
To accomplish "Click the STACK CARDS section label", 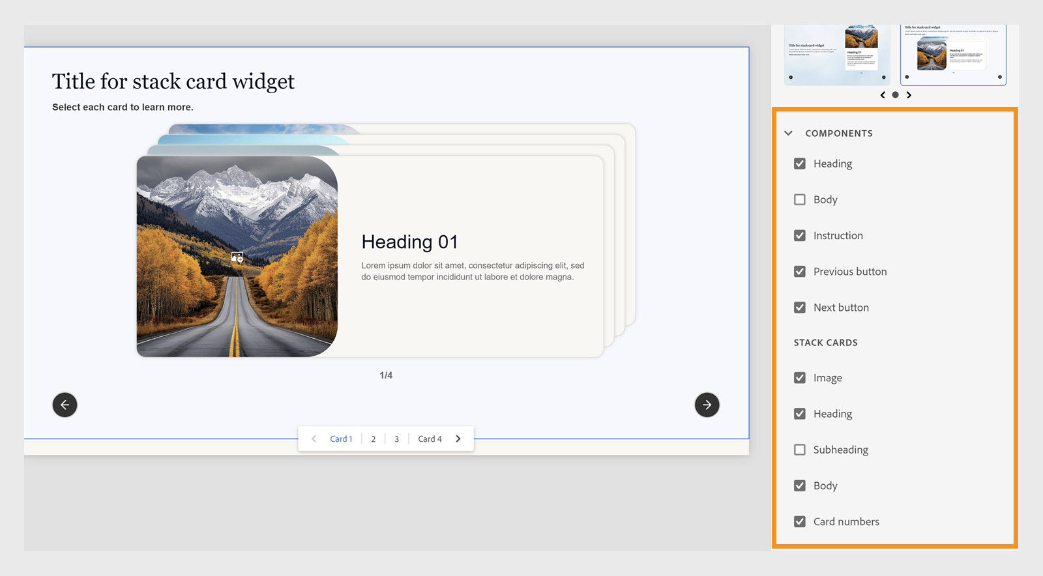I will pos(826,342).
